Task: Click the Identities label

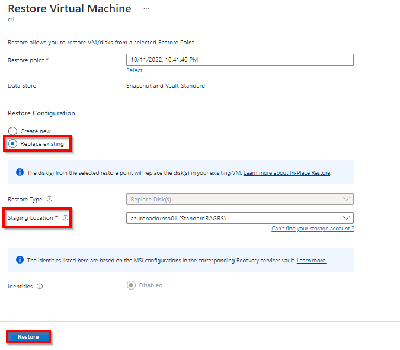Action: 20,287
